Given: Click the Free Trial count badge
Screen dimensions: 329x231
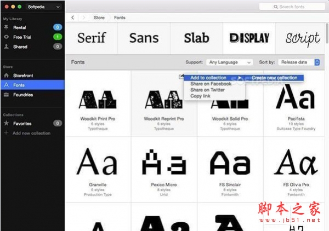Looking at the screenshot, I should [x=58, y=37].
